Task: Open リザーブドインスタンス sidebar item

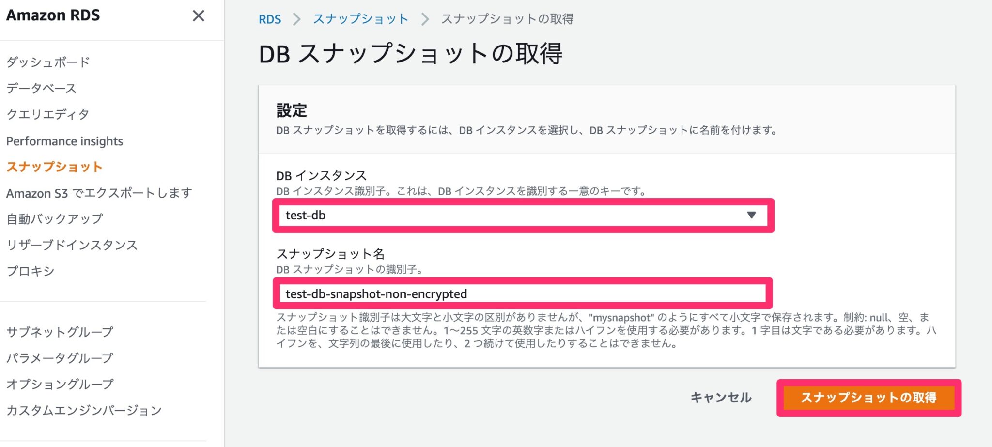Action: [72, 245]
